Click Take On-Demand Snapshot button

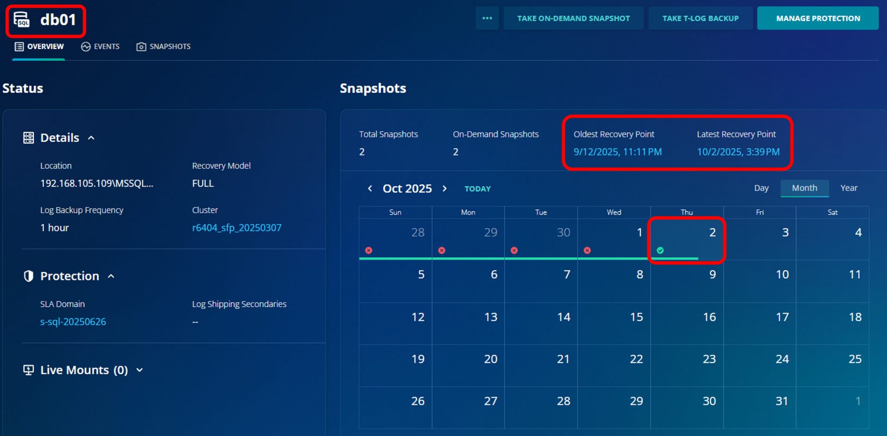point(573,18)
